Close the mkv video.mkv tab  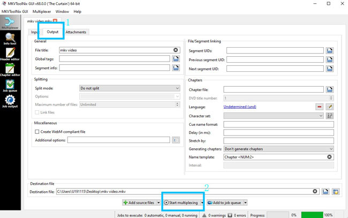click(x=55, y=21)
